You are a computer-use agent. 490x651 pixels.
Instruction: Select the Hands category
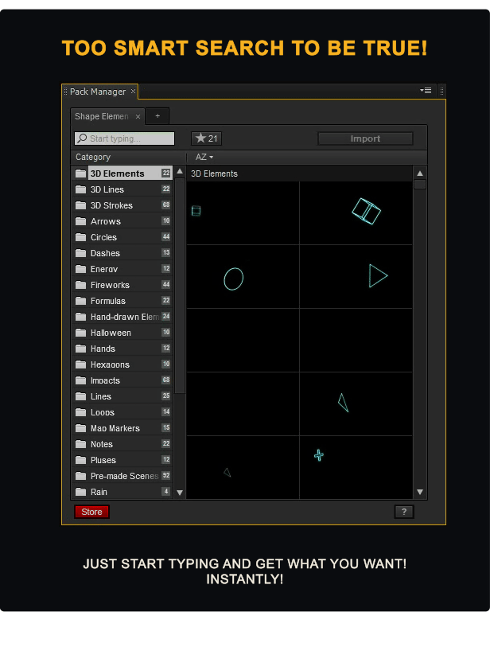pos(123,349)
